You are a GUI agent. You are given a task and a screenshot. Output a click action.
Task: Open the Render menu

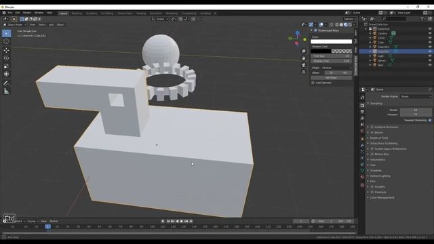click(27, 13)
